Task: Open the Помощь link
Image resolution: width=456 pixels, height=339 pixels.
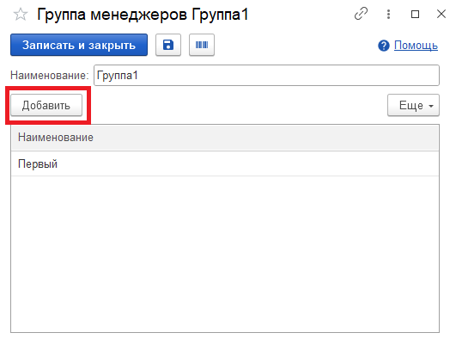Action: pos(416,46)
